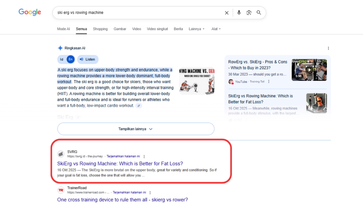Open SkiErg vs Rowing Machine SVRG link
This screenshot has height=204, width=363.
click(120, 164)
